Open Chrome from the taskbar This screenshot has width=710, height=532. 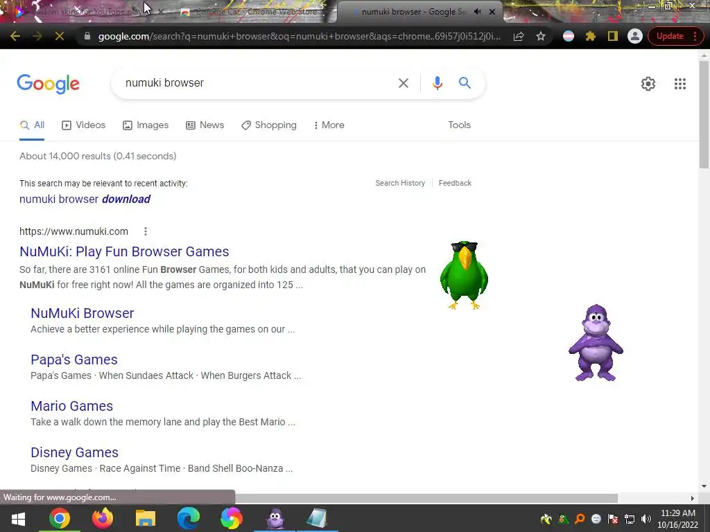pyautogui.click(x=60, y=518)
